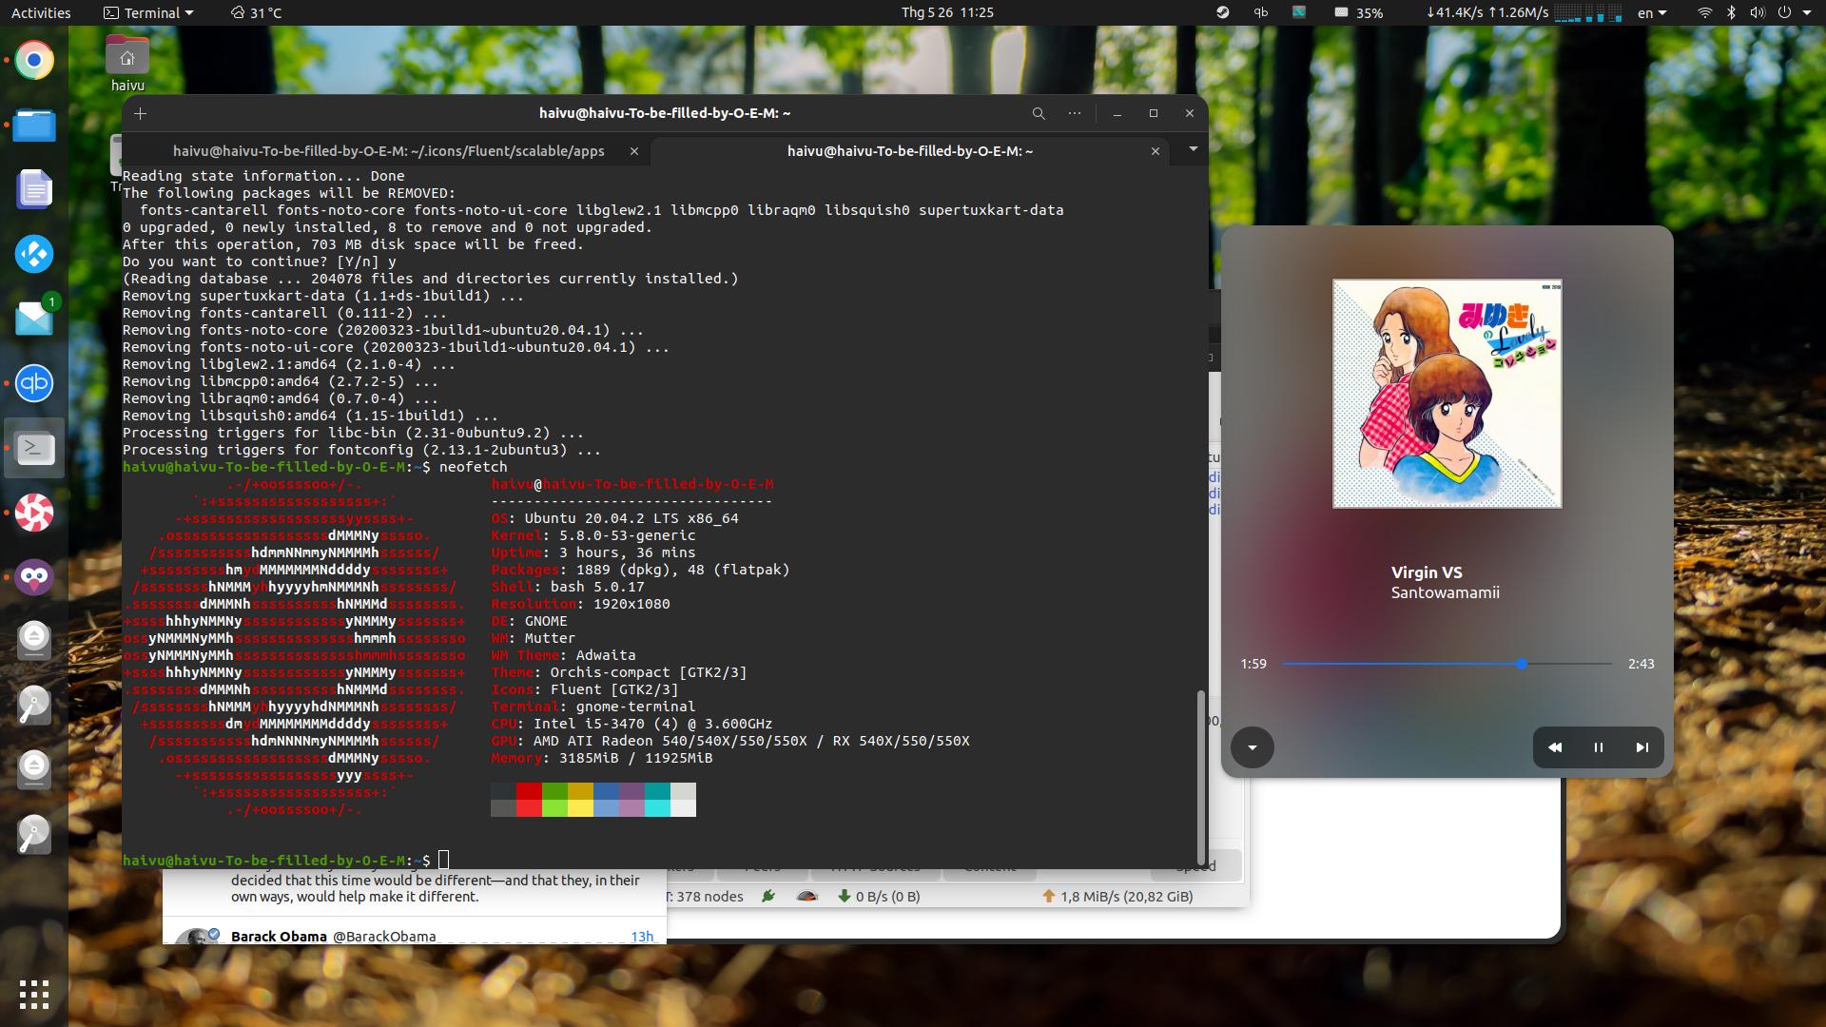Image resolution: width=1826 pixels, height=1027 pixels.
Task: Open the terminal three-dots menu
Action: pyautogui.click(x=1075, y=113)
